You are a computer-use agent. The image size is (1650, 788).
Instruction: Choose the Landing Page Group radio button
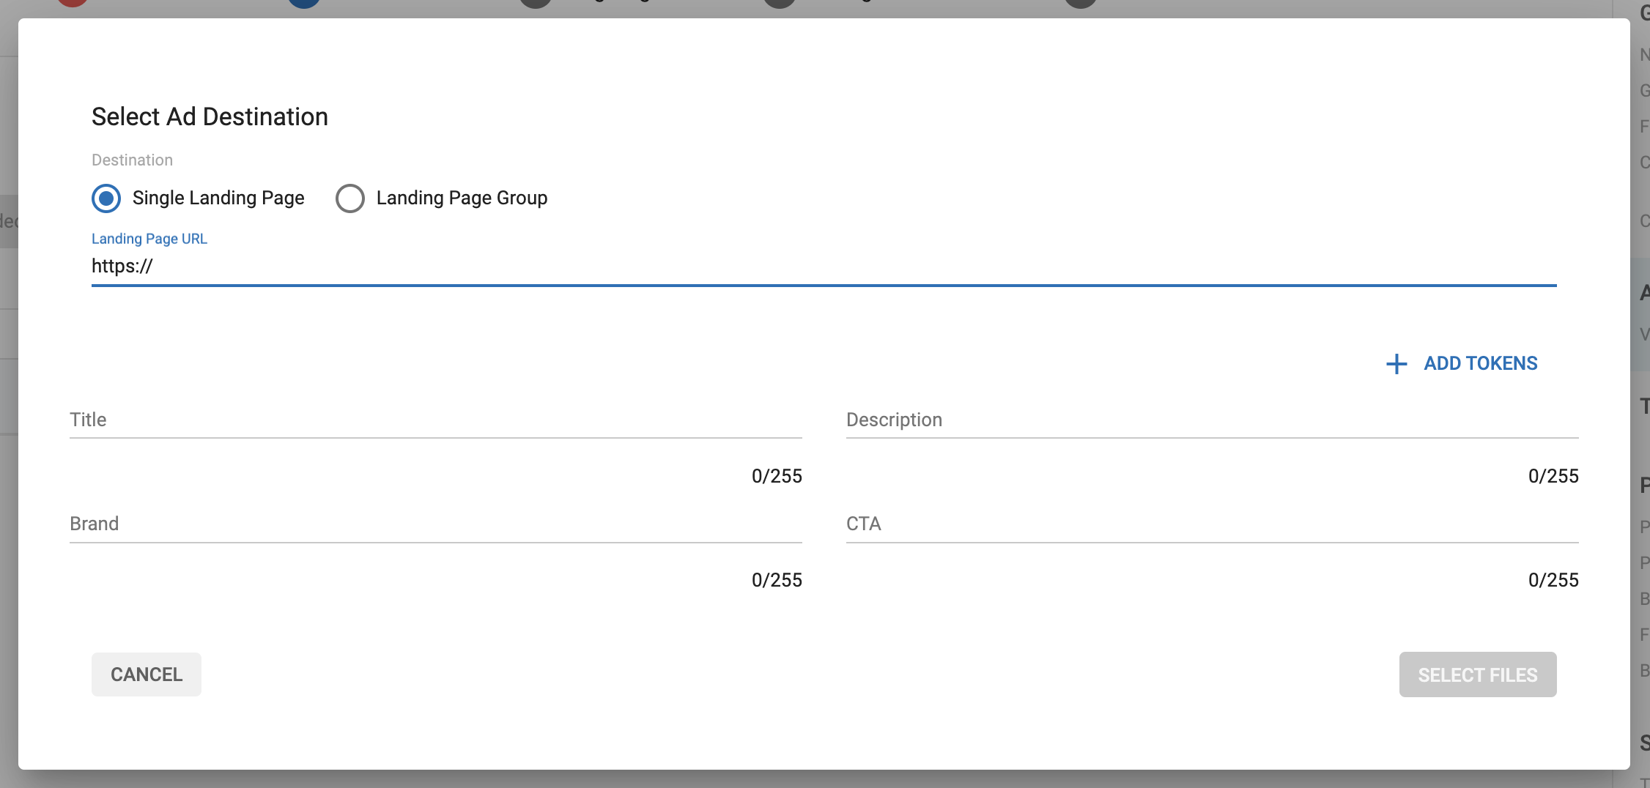coord(349,198)
